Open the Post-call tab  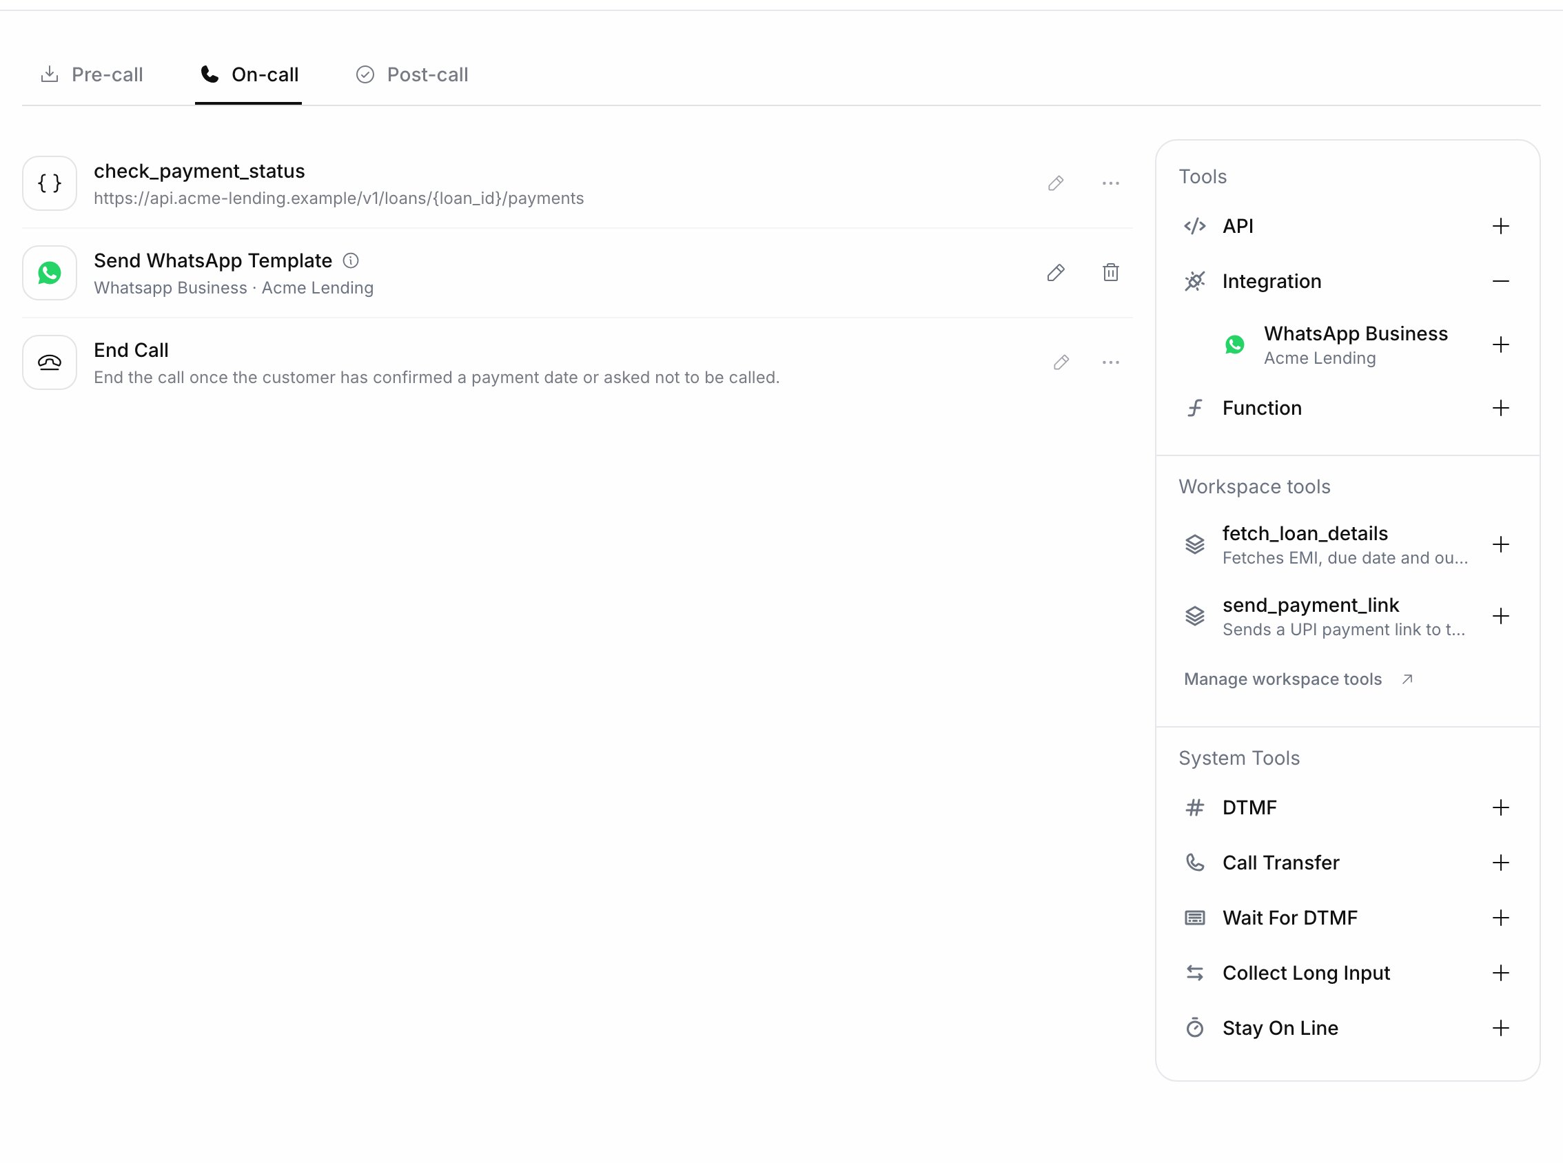click(x=412, y=74)
